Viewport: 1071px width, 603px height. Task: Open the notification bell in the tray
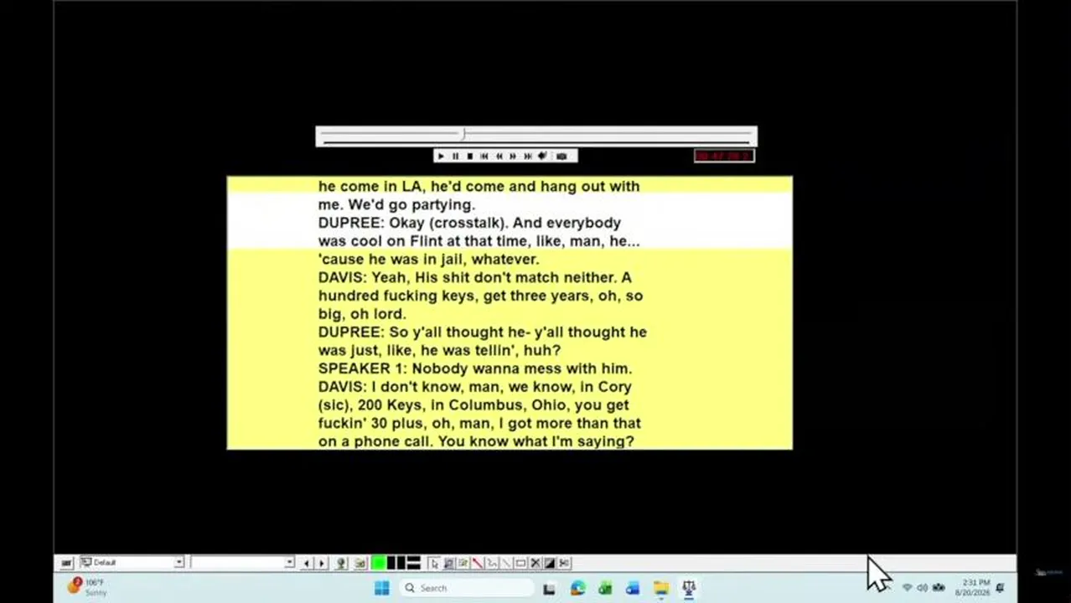(1000, 588)
